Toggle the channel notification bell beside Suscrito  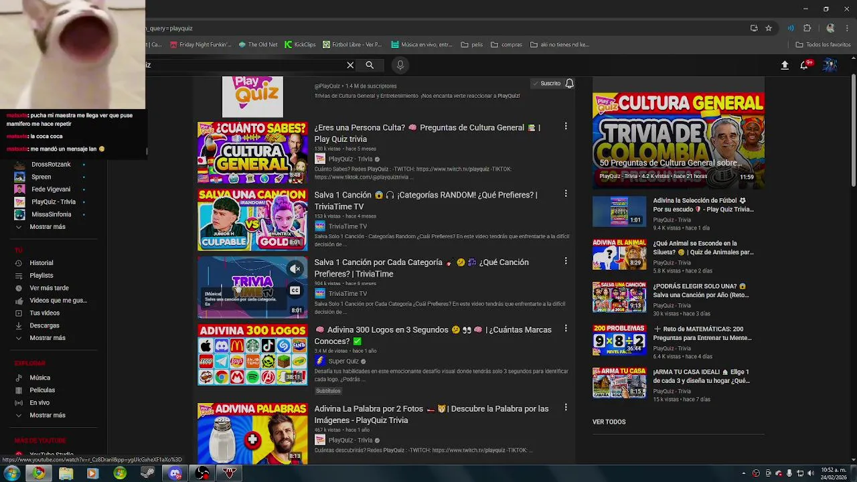[569, 83]
